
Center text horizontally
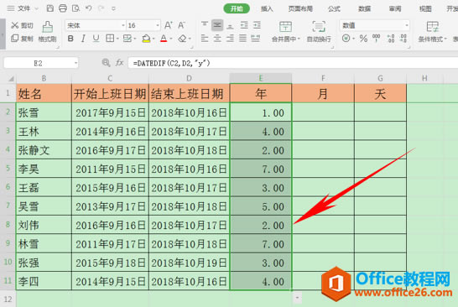[x=217, y=39]
